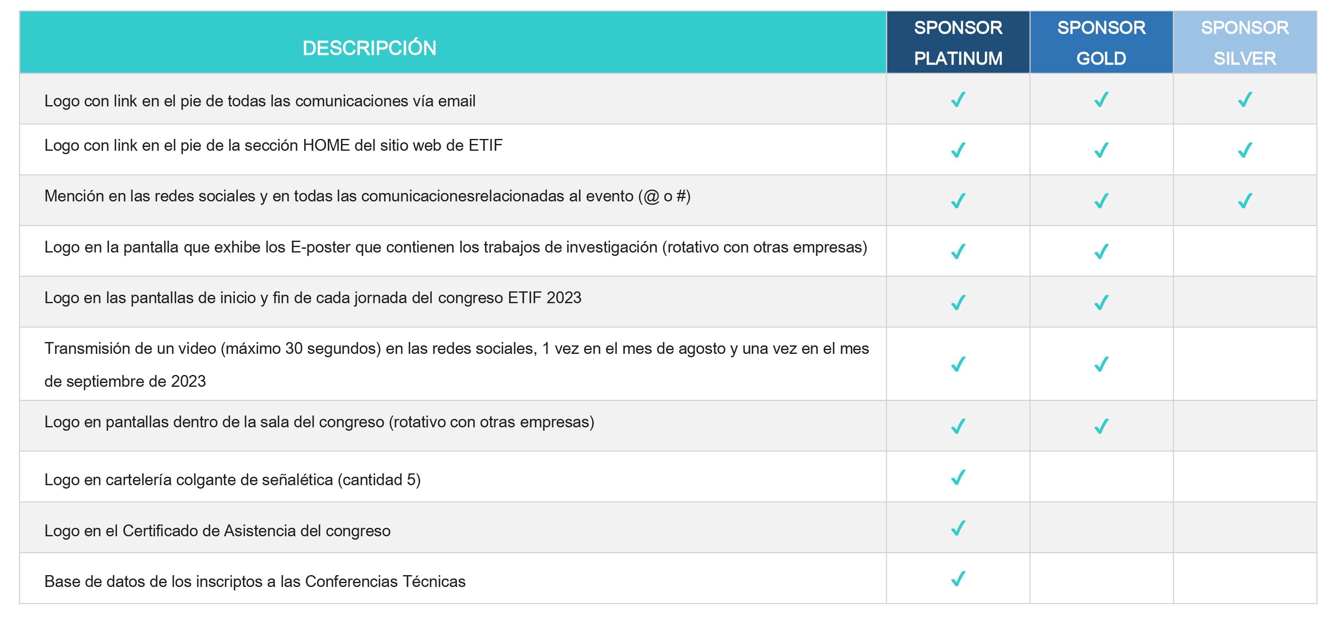Select the SPONSOR GOLD column header
The image size is (1338, 622).
(1101, 43)
